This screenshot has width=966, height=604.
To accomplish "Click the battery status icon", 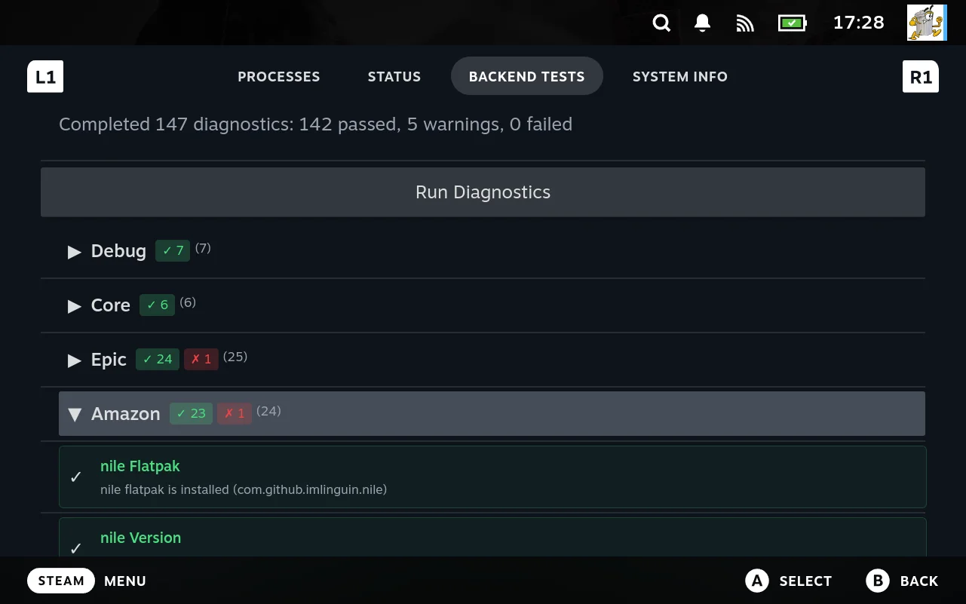I will click(x=792, y=23).
